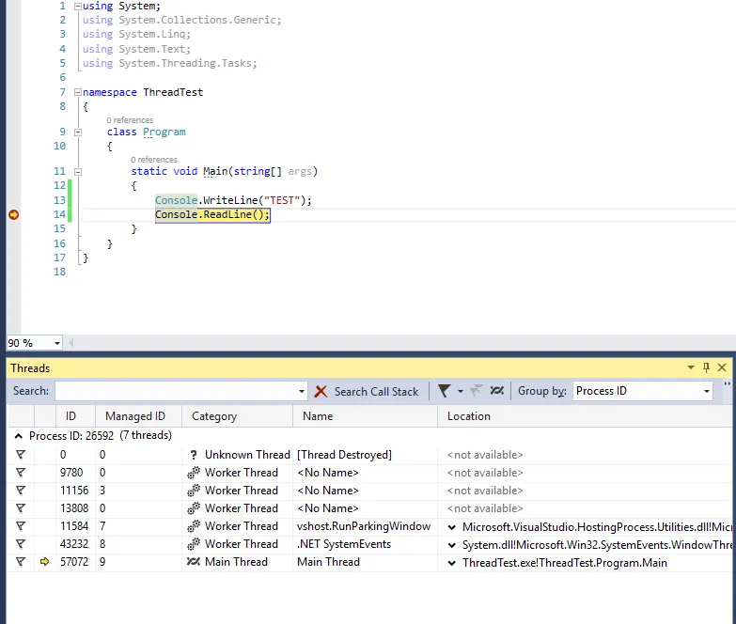Sort threads by Category column header
Viewport: 736px width, 624px height.
click(214, 416)
